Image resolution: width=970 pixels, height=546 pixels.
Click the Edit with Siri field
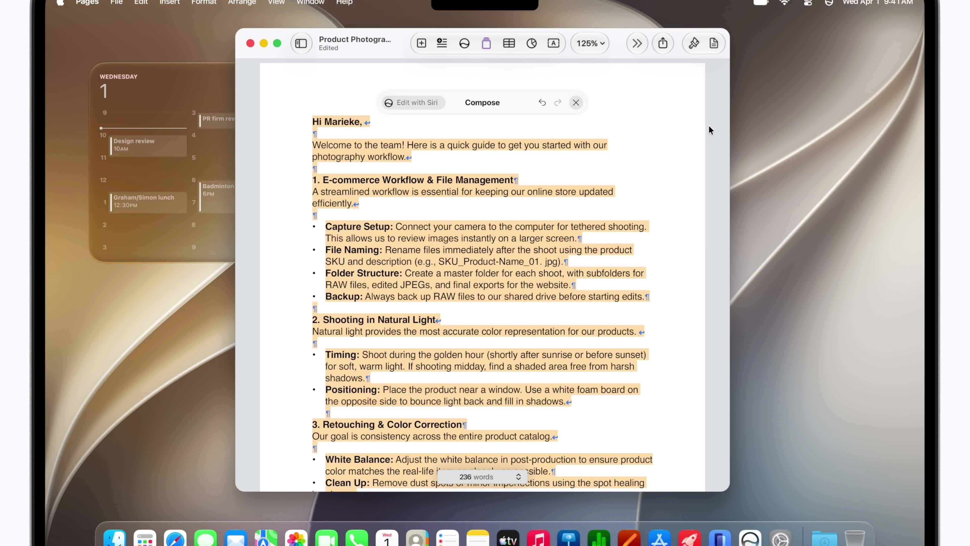coord(413,102)
